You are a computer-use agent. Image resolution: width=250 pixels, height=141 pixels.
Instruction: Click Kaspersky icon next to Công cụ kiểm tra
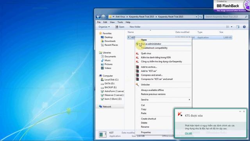137,61
